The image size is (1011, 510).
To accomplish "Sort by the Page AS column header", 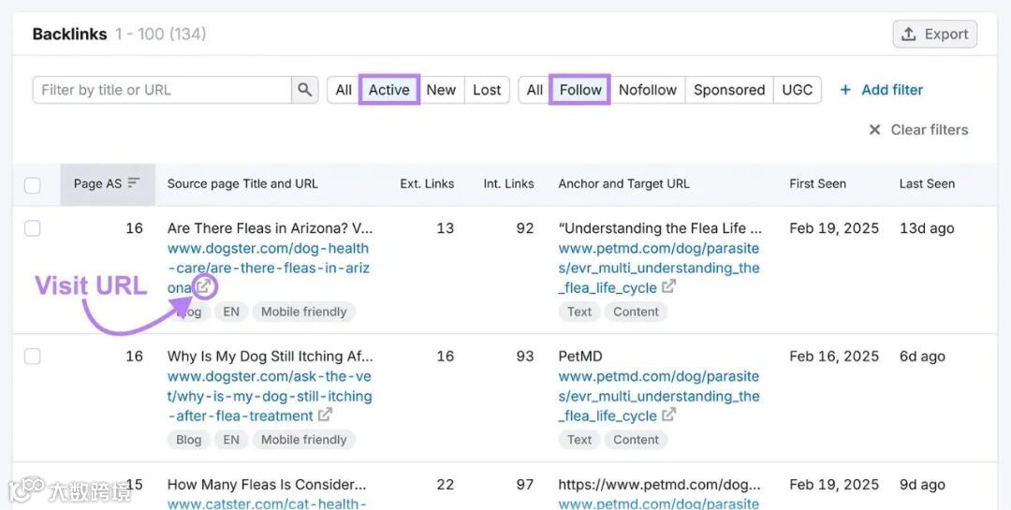I will (x=107, y=183).
